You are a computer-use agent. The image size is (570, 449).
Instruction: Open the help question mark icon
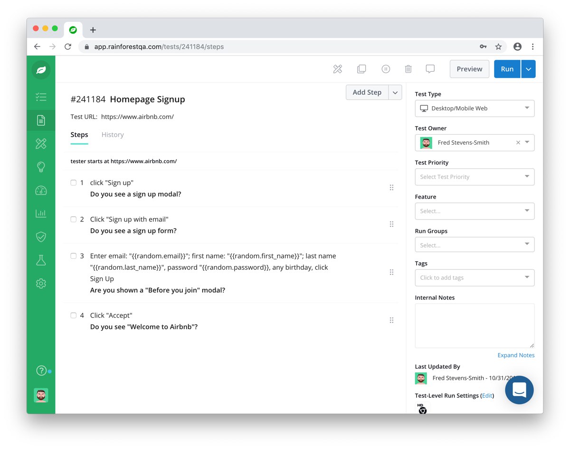(41, 371)
